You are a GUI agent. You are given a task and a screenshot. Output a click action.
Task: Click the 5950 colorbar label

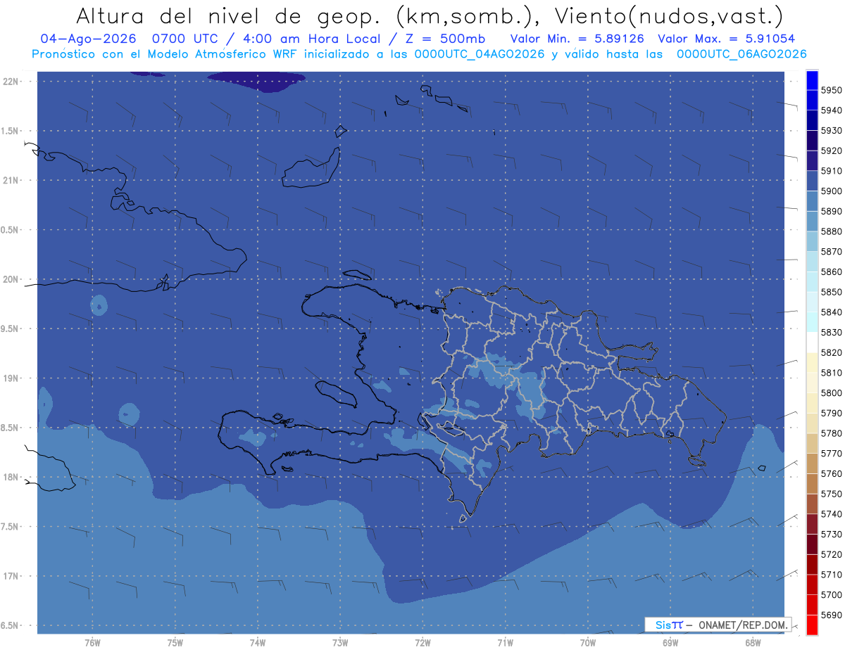click(832, 90)
